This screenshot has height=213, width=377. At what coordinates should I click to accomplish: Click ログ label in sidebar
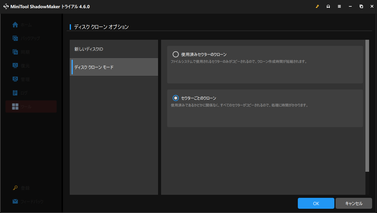click(24, 93)
